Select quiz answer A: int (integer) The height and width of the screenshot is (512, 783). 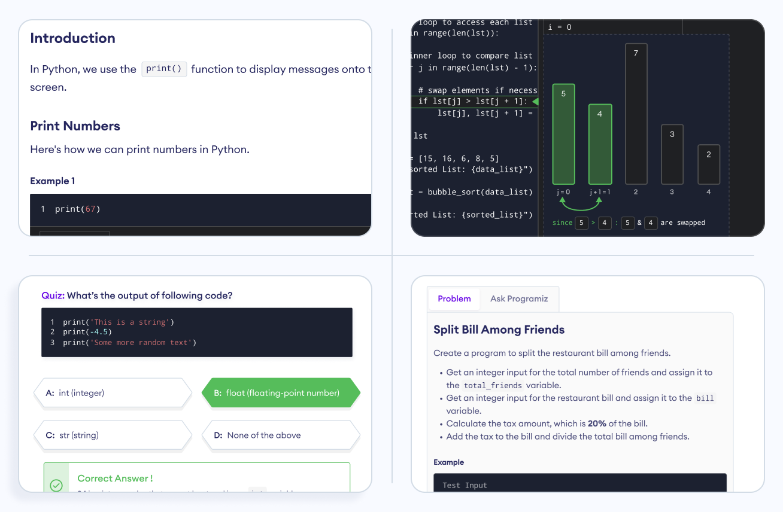coord(113,393)
